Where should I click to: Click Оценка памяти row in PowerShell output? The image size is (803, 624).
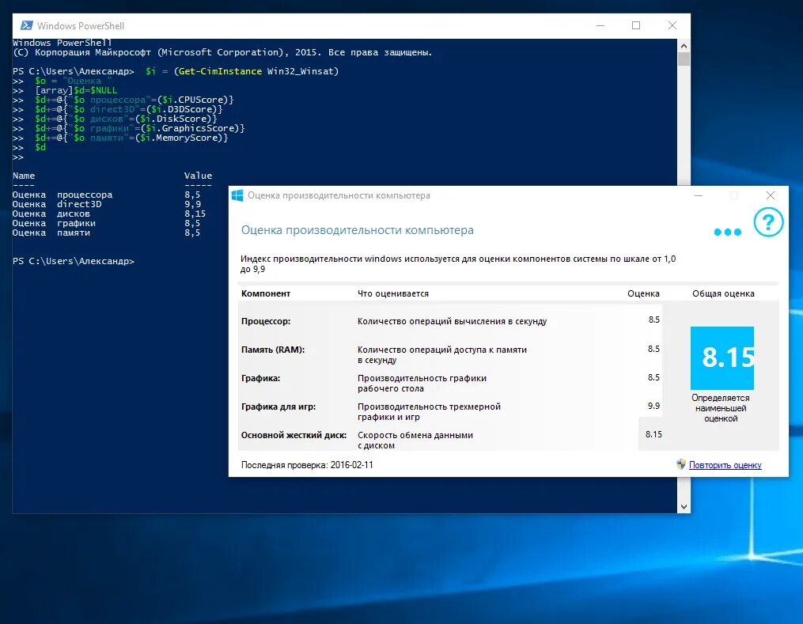[x=107, y=233]
